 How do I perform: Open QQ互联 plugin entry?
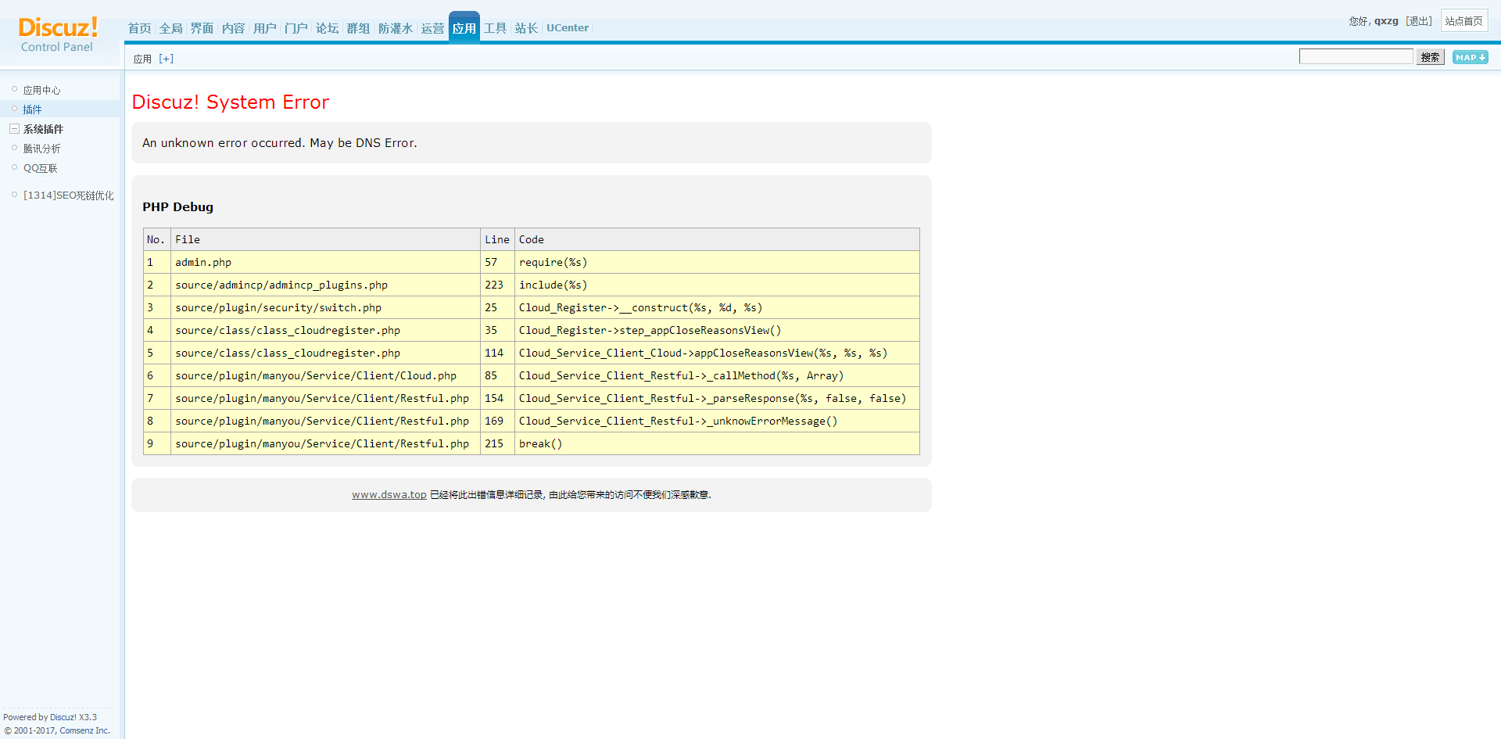coord(40,168)
